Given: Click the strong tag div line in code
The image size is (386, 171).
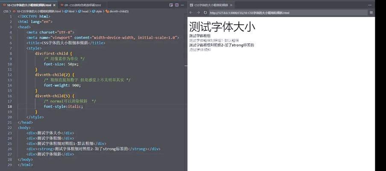Looking at the screenshot, I should click(94, 149).
